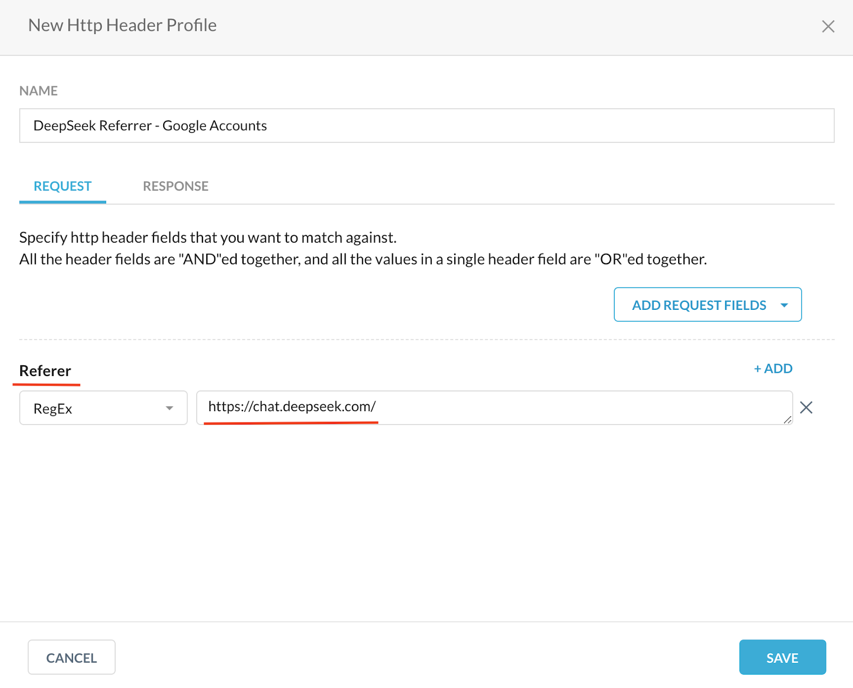Add another Referer value with + ADD

click(x=773, y=369)
